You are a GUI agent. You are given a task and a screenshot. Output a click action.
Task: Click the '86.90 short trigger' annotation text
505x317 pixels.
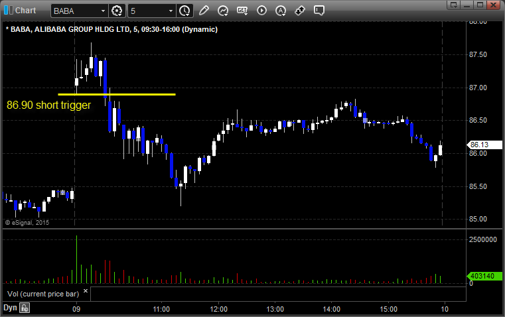pyautogui.click(x=48, y=105)
